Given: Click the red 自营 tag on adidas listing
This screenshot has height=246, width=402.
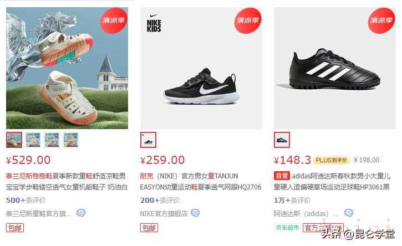Looking at the screenshot, I should tap(282, 176).
